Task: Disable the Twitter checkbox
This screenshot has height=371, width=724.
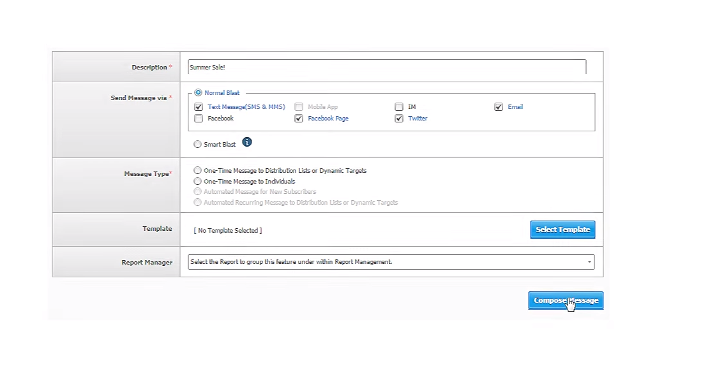Action: point(399,119)
